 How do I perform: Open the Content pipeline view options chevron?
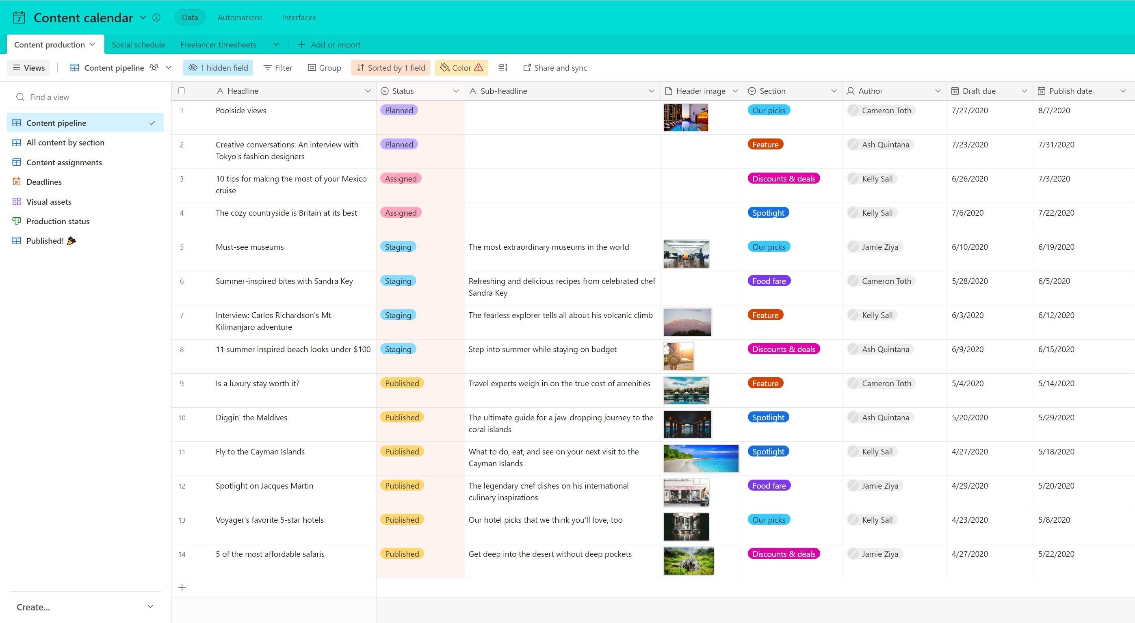point(168,67)
